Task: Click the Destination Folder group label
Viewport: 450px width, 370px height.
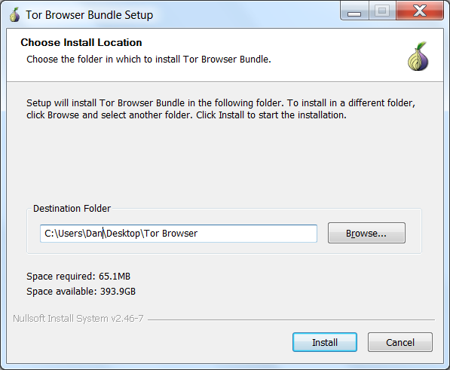Action: pos(72,209)
